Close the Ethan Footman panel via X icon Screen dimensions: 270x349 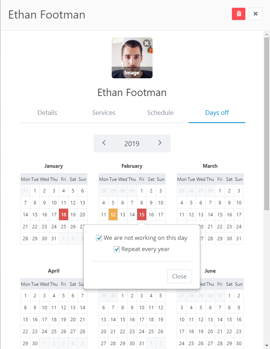point(255,14)
